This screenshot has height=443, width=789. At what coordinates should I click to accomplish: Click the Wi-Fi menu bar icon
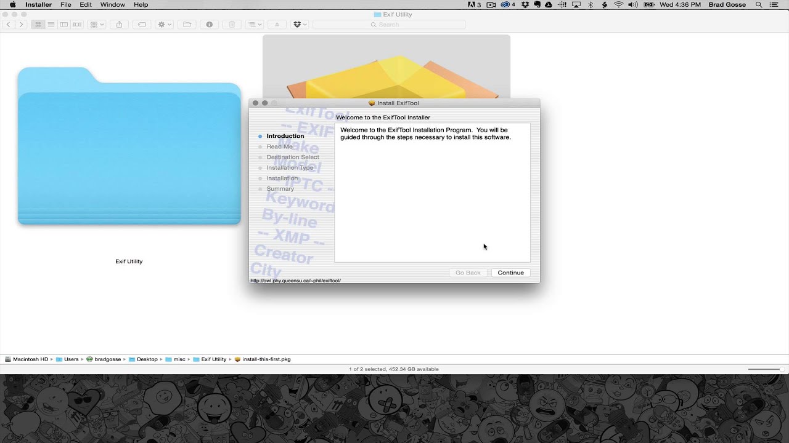618,4
